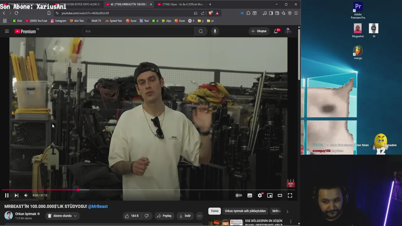Open the browser main menu
The image size is (402, 226).
click(296, 13)
